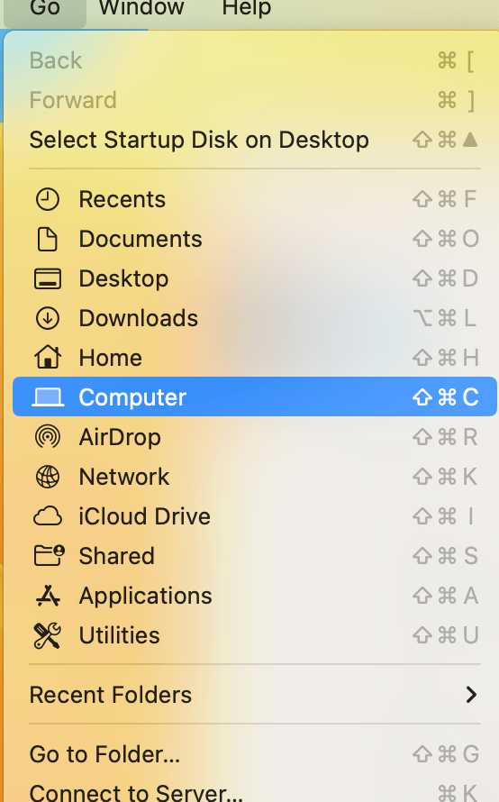Click the iCloud Drive cloud icon
The height and width of the screenshot is (802, 499).
(48, 516)
